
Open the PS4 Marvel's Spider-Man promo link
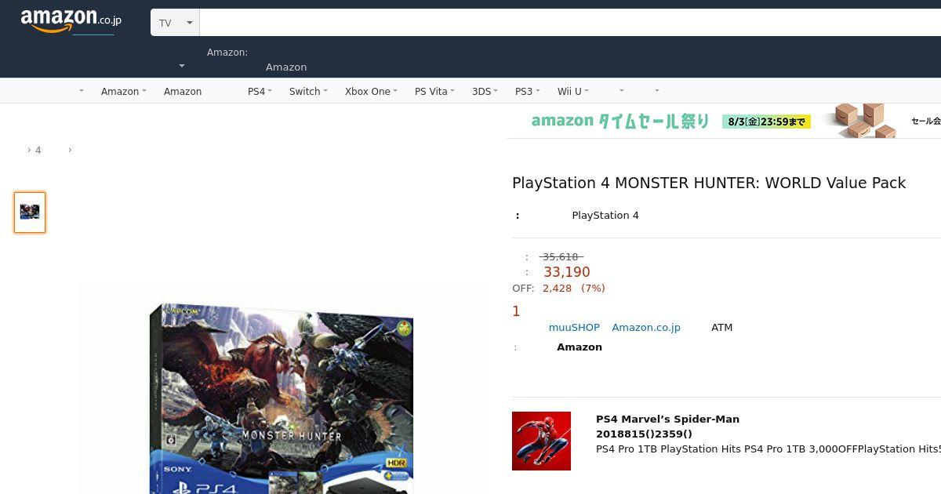(667, 419)
